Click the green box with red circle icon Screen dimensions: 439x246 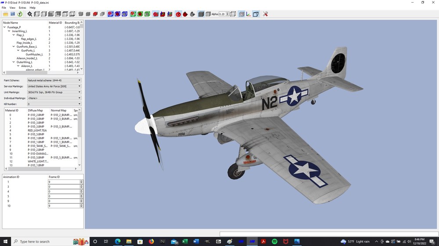click(133, 14)
